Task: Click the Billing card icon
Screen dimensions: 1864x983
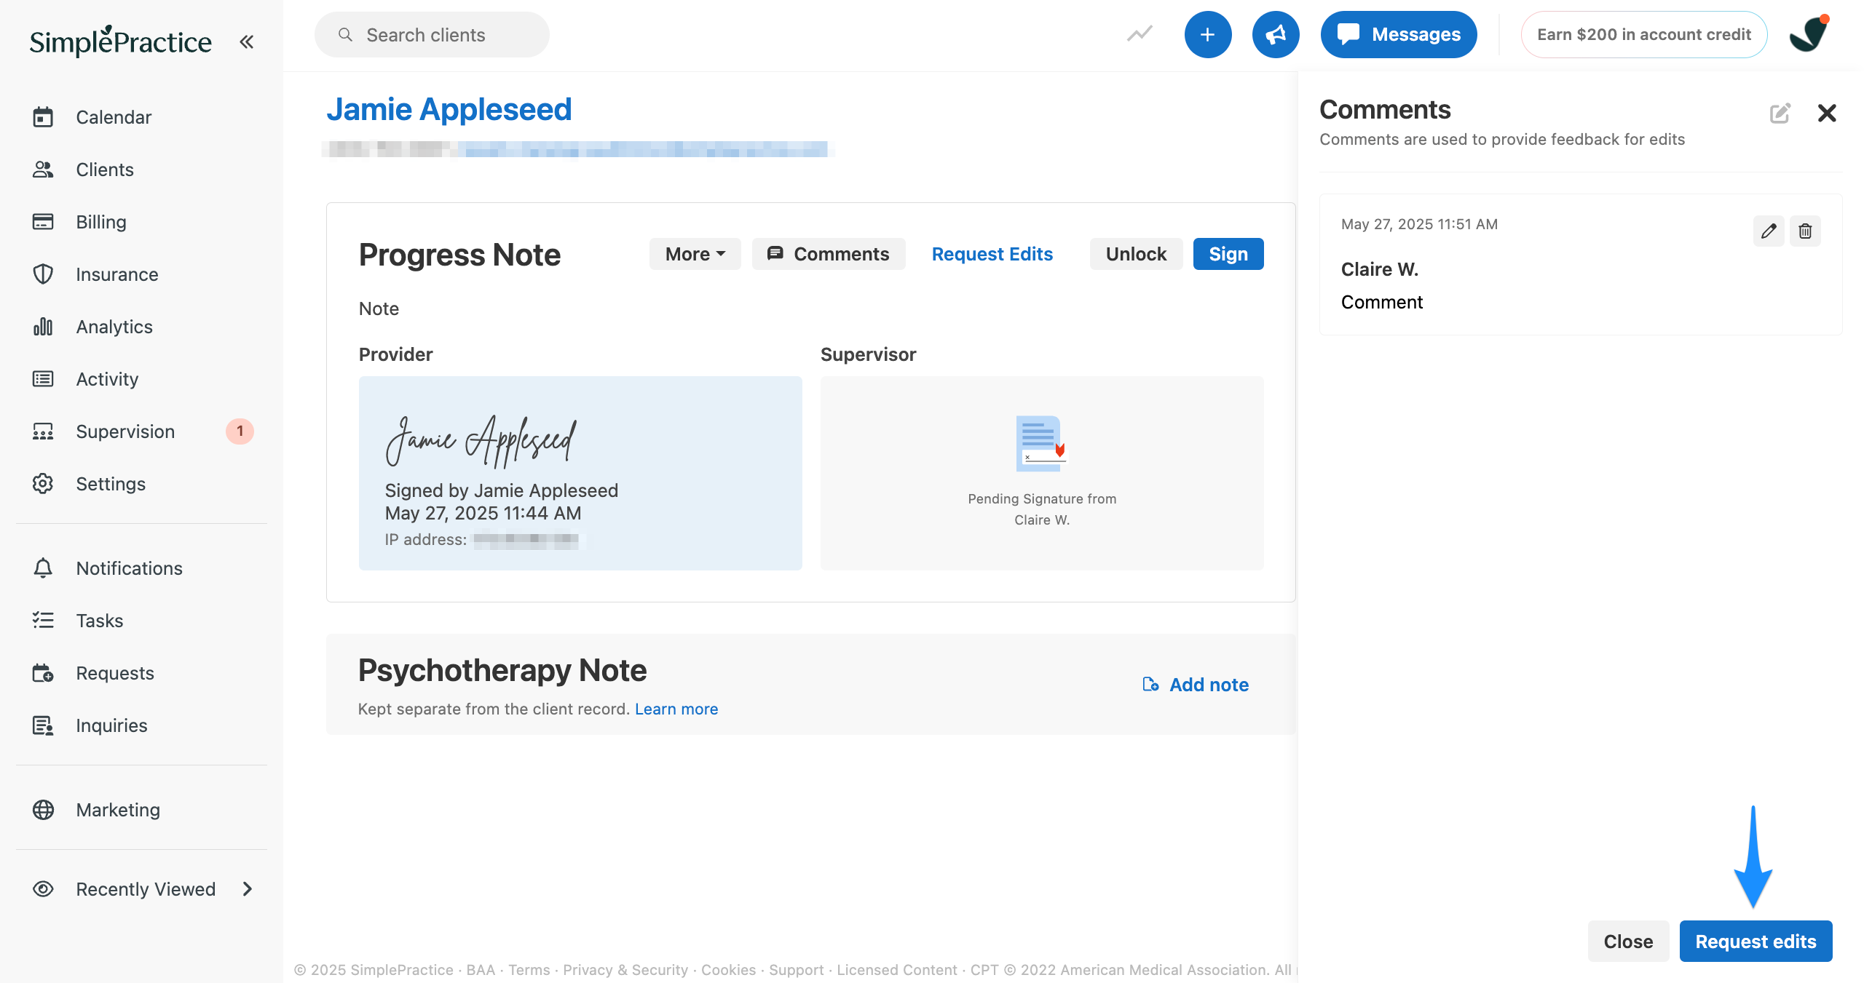Action: [43, 222]
